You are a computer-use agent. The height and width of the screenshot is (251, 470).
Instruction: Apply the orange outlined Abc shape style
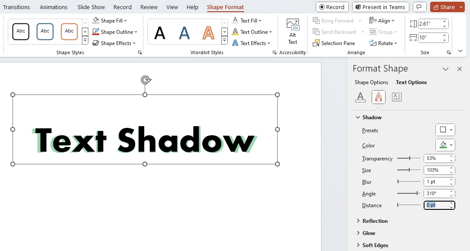(69, 32)
